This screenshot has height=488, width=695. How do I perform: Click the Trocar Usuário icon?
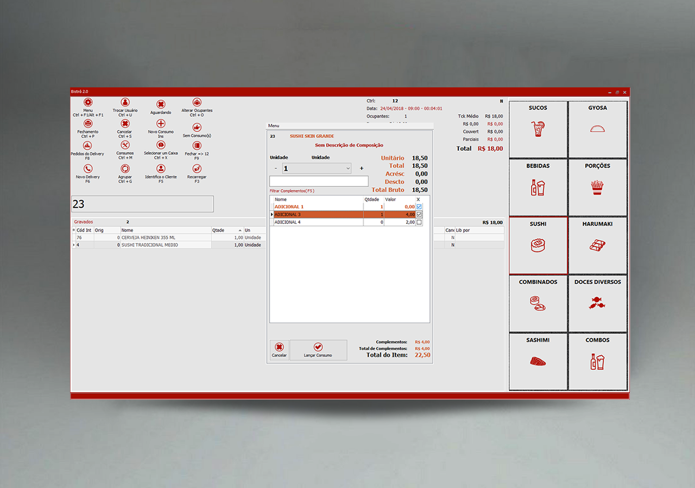tap(125, 102)
